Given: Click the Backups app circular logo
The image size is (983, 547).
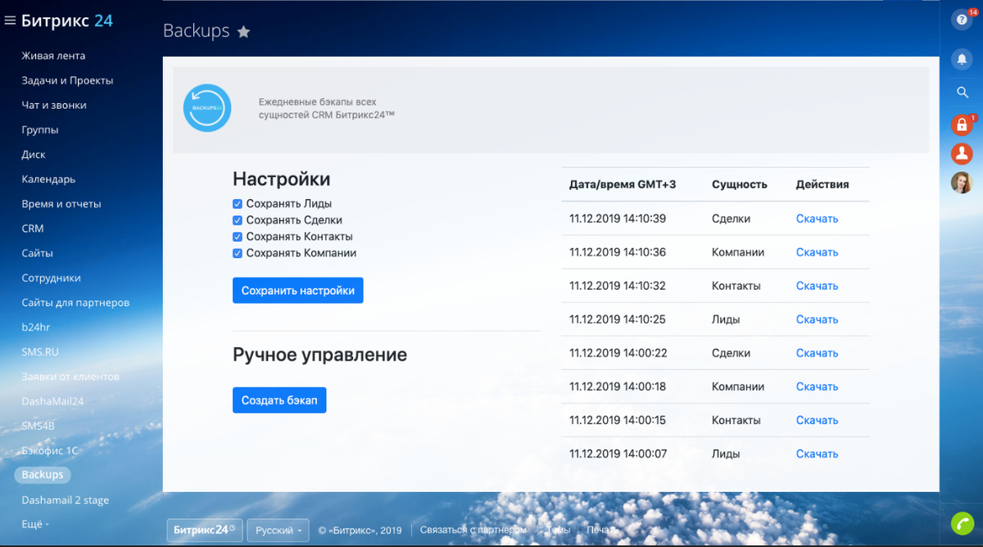Looking at the screenshot, I should coord(206,107).
